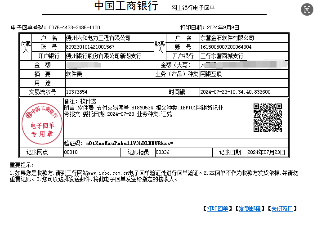The width and height of the screenshot is (317, 230).
Task: Click the 关闭窗口 close window link
Action: 282,208
